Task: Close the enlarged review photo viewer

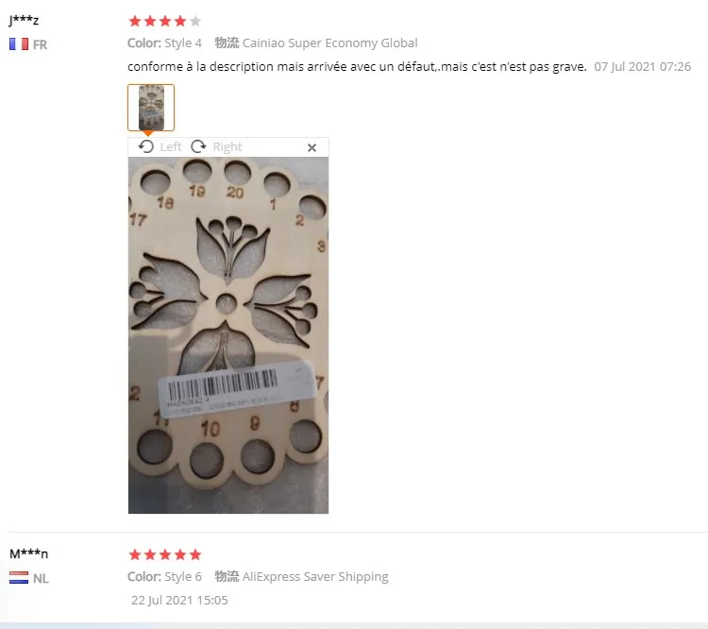Action: pyautogui.click(x=312, y=147)
